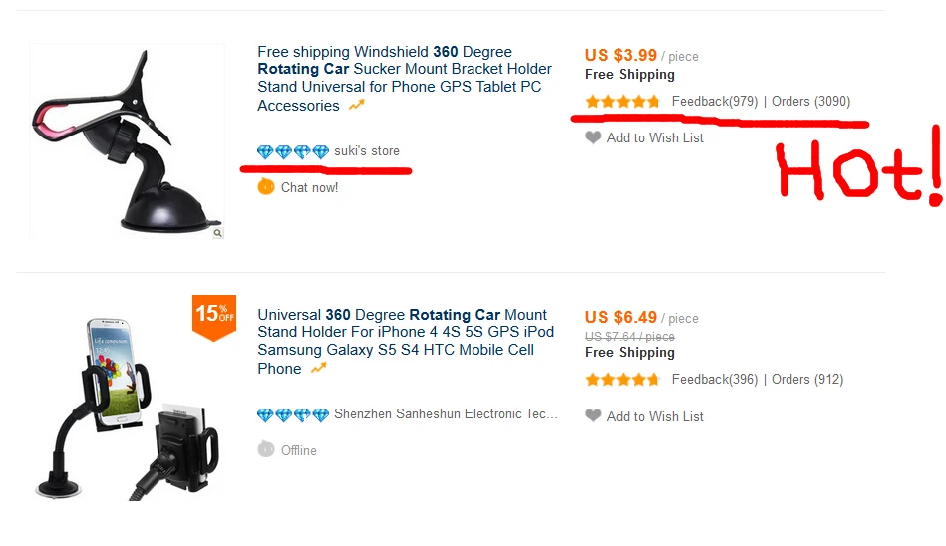Click heart icon beside second Add to Wish List
Screen dimensions: 946x546
(594, 415)
